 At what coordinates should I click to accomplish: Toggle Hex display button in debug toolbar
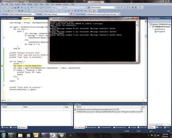point(85,11)
